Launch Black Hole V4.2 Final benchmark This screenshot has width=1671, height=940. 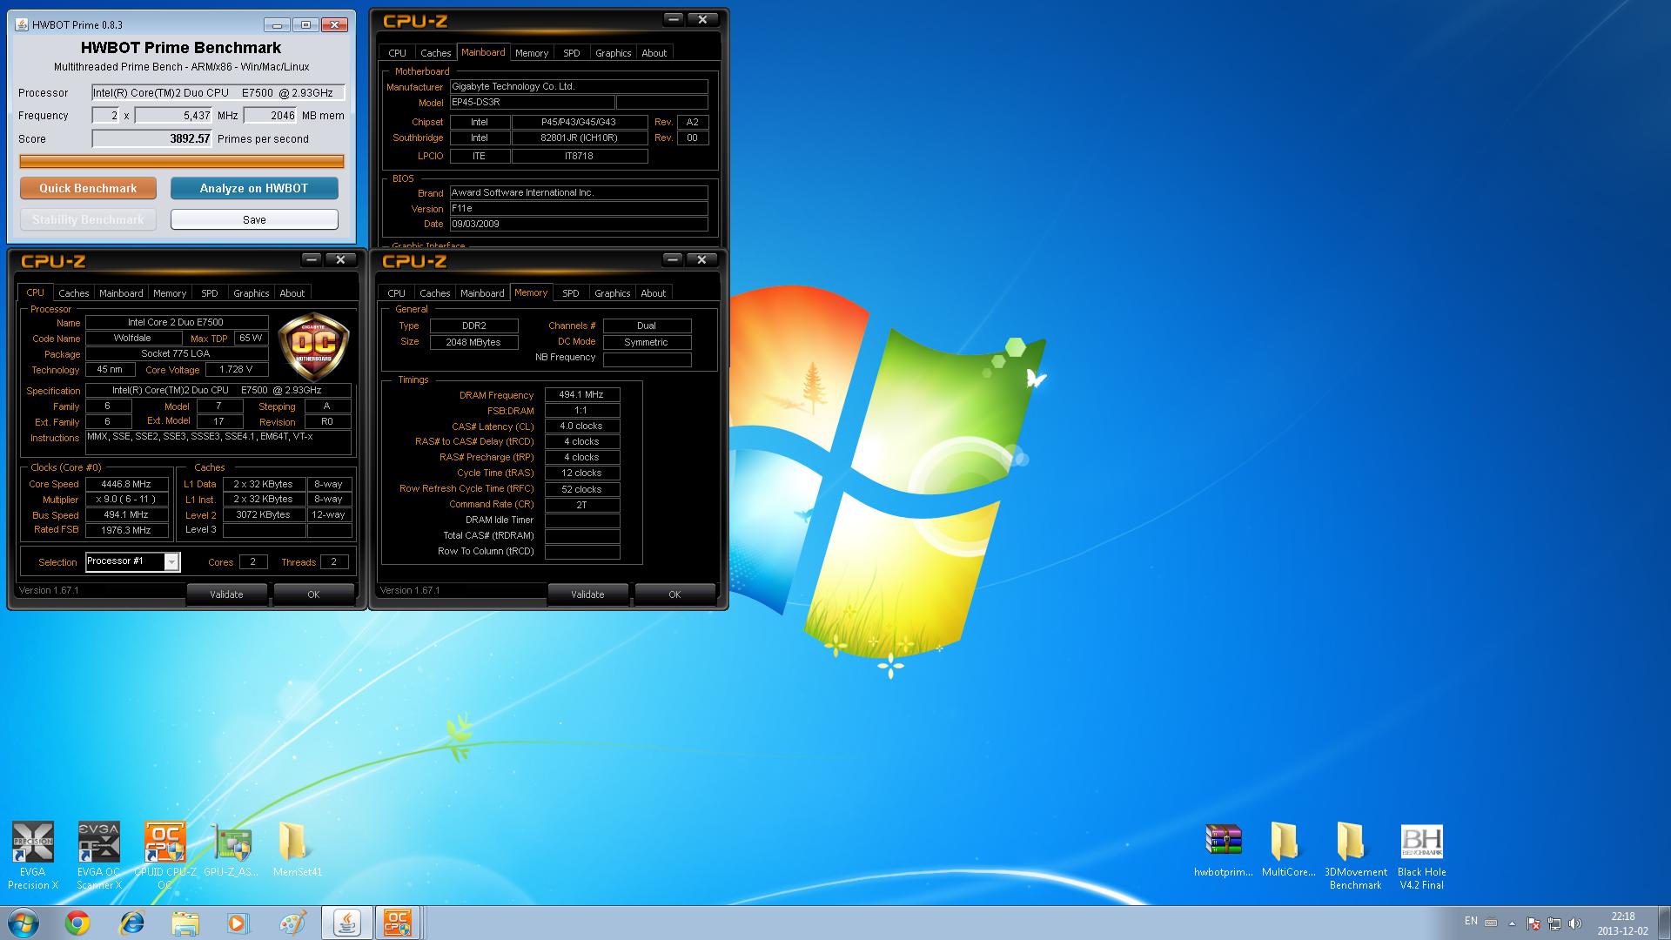1421,856
